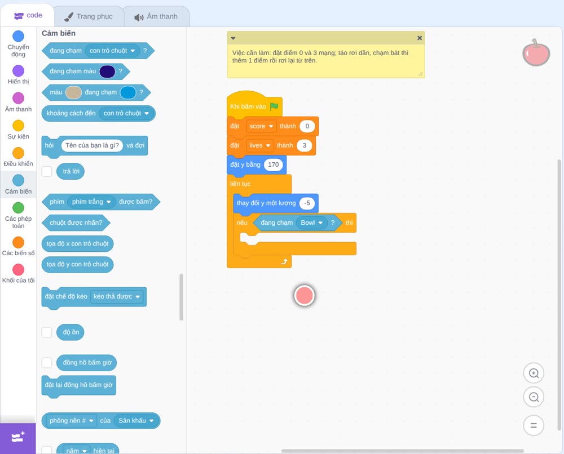
Task: Collapse the yellow comment with its arrow
Action: click(x=233, y=38)
